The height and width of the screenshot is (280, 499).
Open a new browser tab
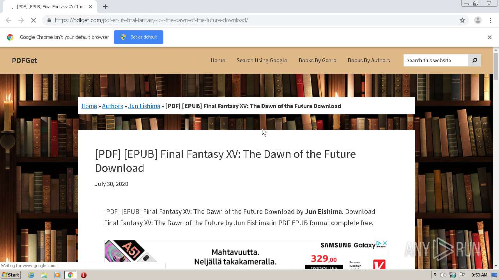point(105,7)
